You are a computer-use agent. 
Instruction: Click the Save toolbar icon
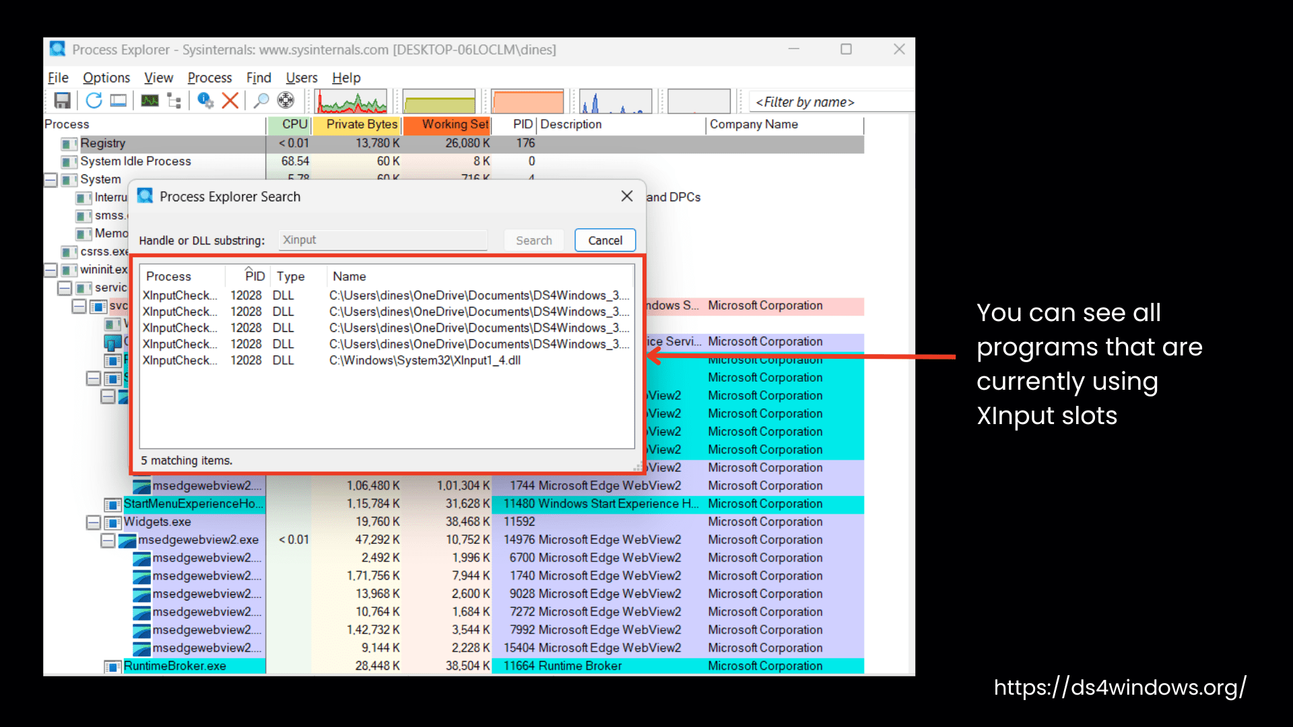62,101
